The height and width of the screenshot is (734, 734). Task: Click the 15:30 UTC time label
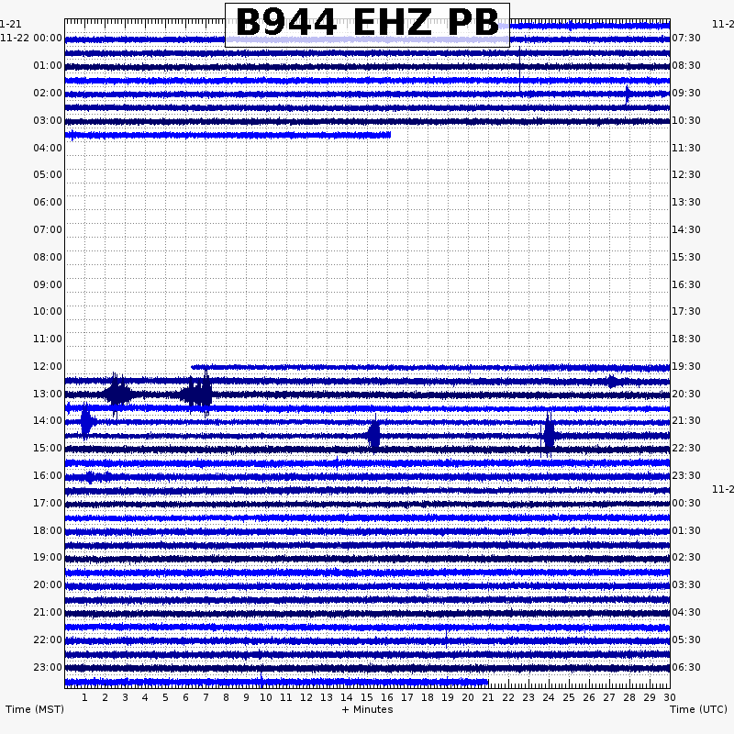[x=686, y=258]
